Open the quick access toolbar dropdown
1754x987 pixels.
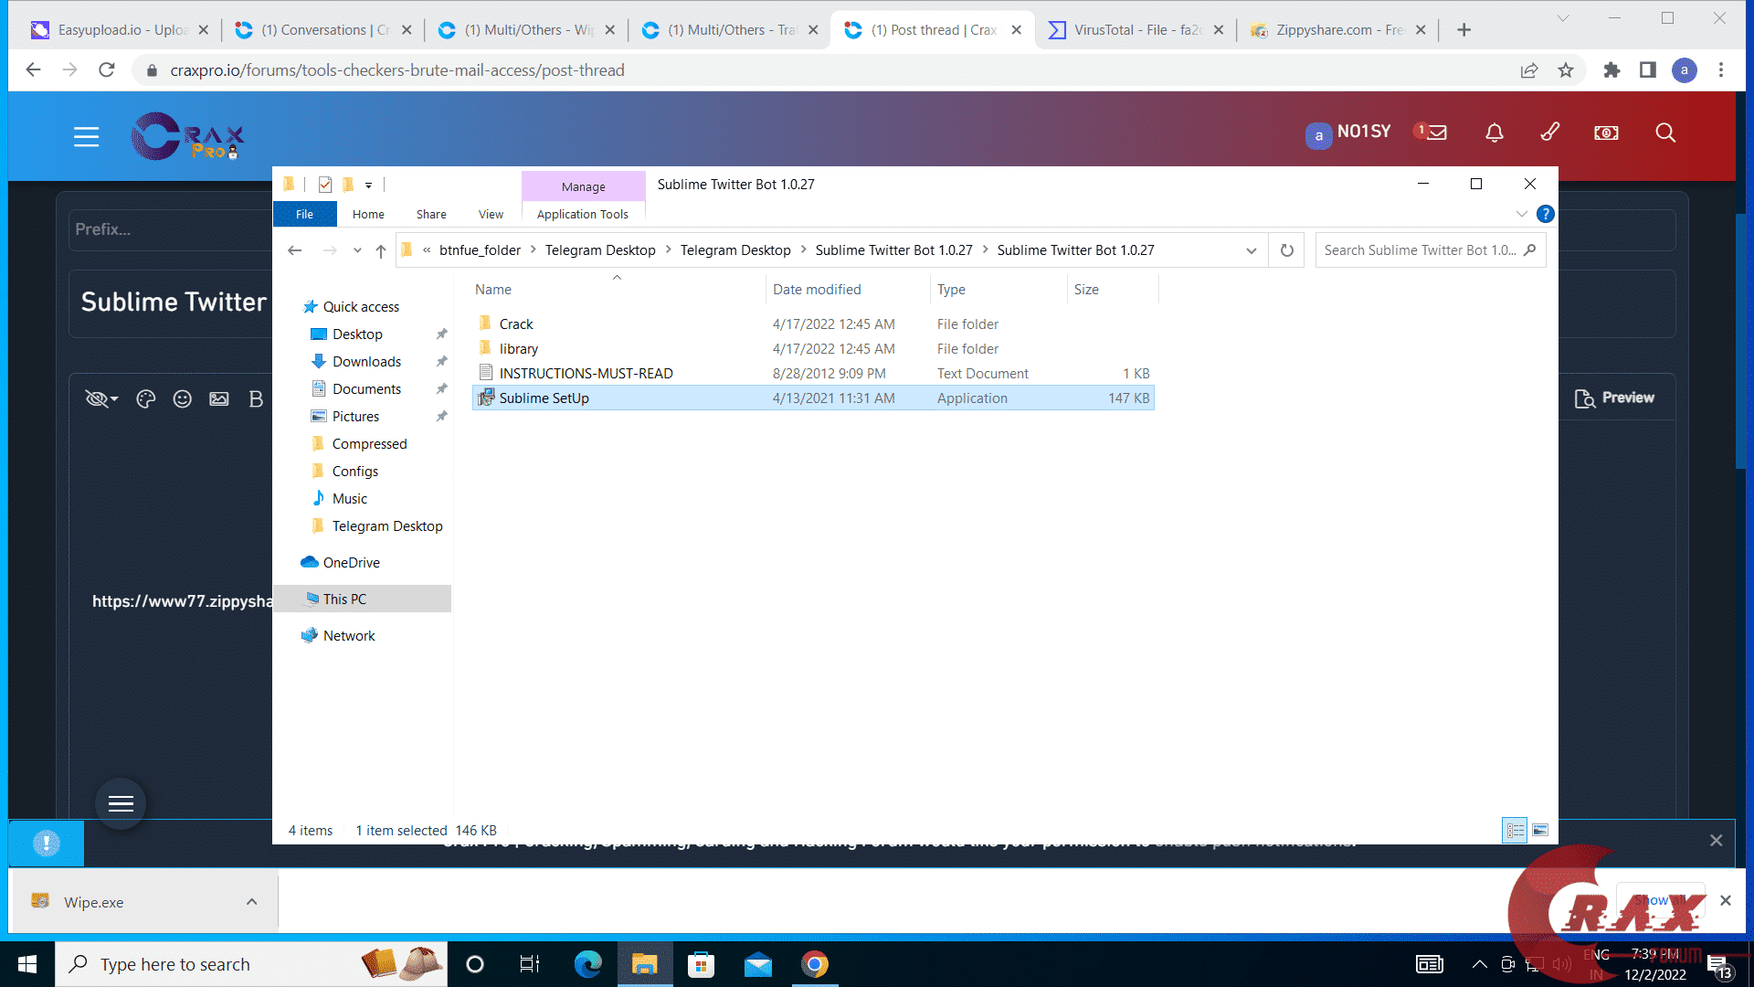click(369, 186)
